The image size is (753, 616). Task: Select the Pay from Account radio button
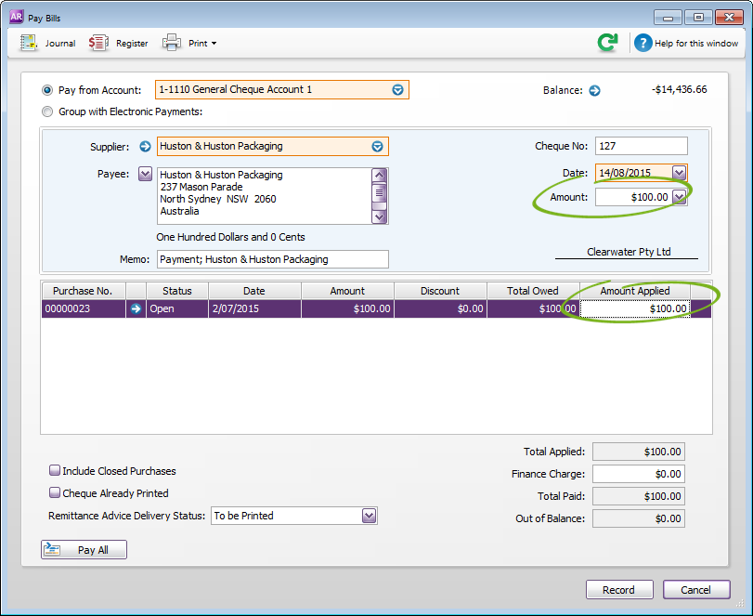pos(48,91)
